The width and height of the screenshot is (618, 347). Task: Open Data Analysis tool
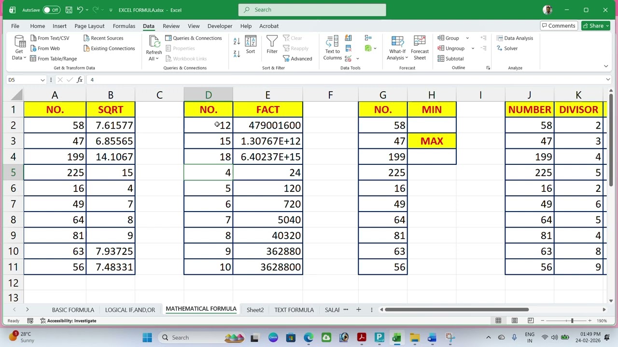[515, 38]
